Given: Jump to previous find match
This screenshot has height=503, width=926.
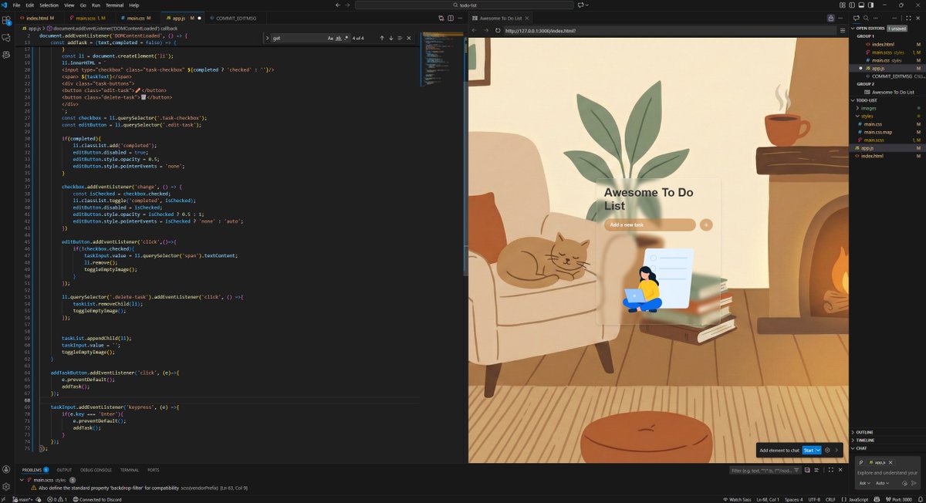Looking at the screenshot, I should (381, 38).
